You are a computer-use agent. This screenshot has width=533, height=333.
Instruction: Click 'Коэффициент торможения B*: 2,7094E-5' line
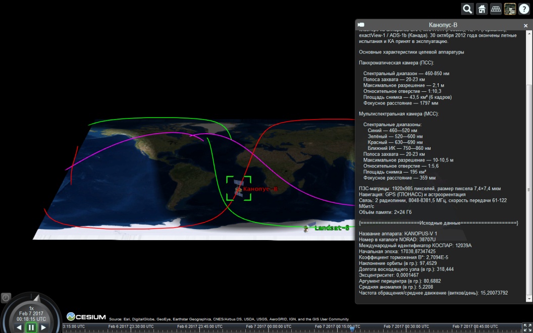(x=403, y=257)
